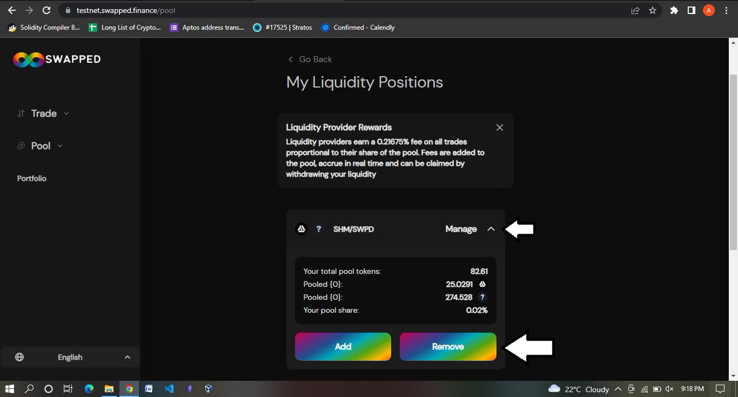Click the Go Back link
This screenshot has width=738, height=397.
(x=310, y=59)
